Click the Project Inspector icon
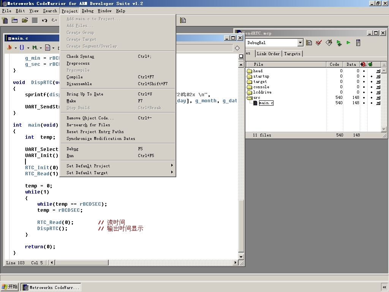389x292 pixels. click(x=358, y=43)
